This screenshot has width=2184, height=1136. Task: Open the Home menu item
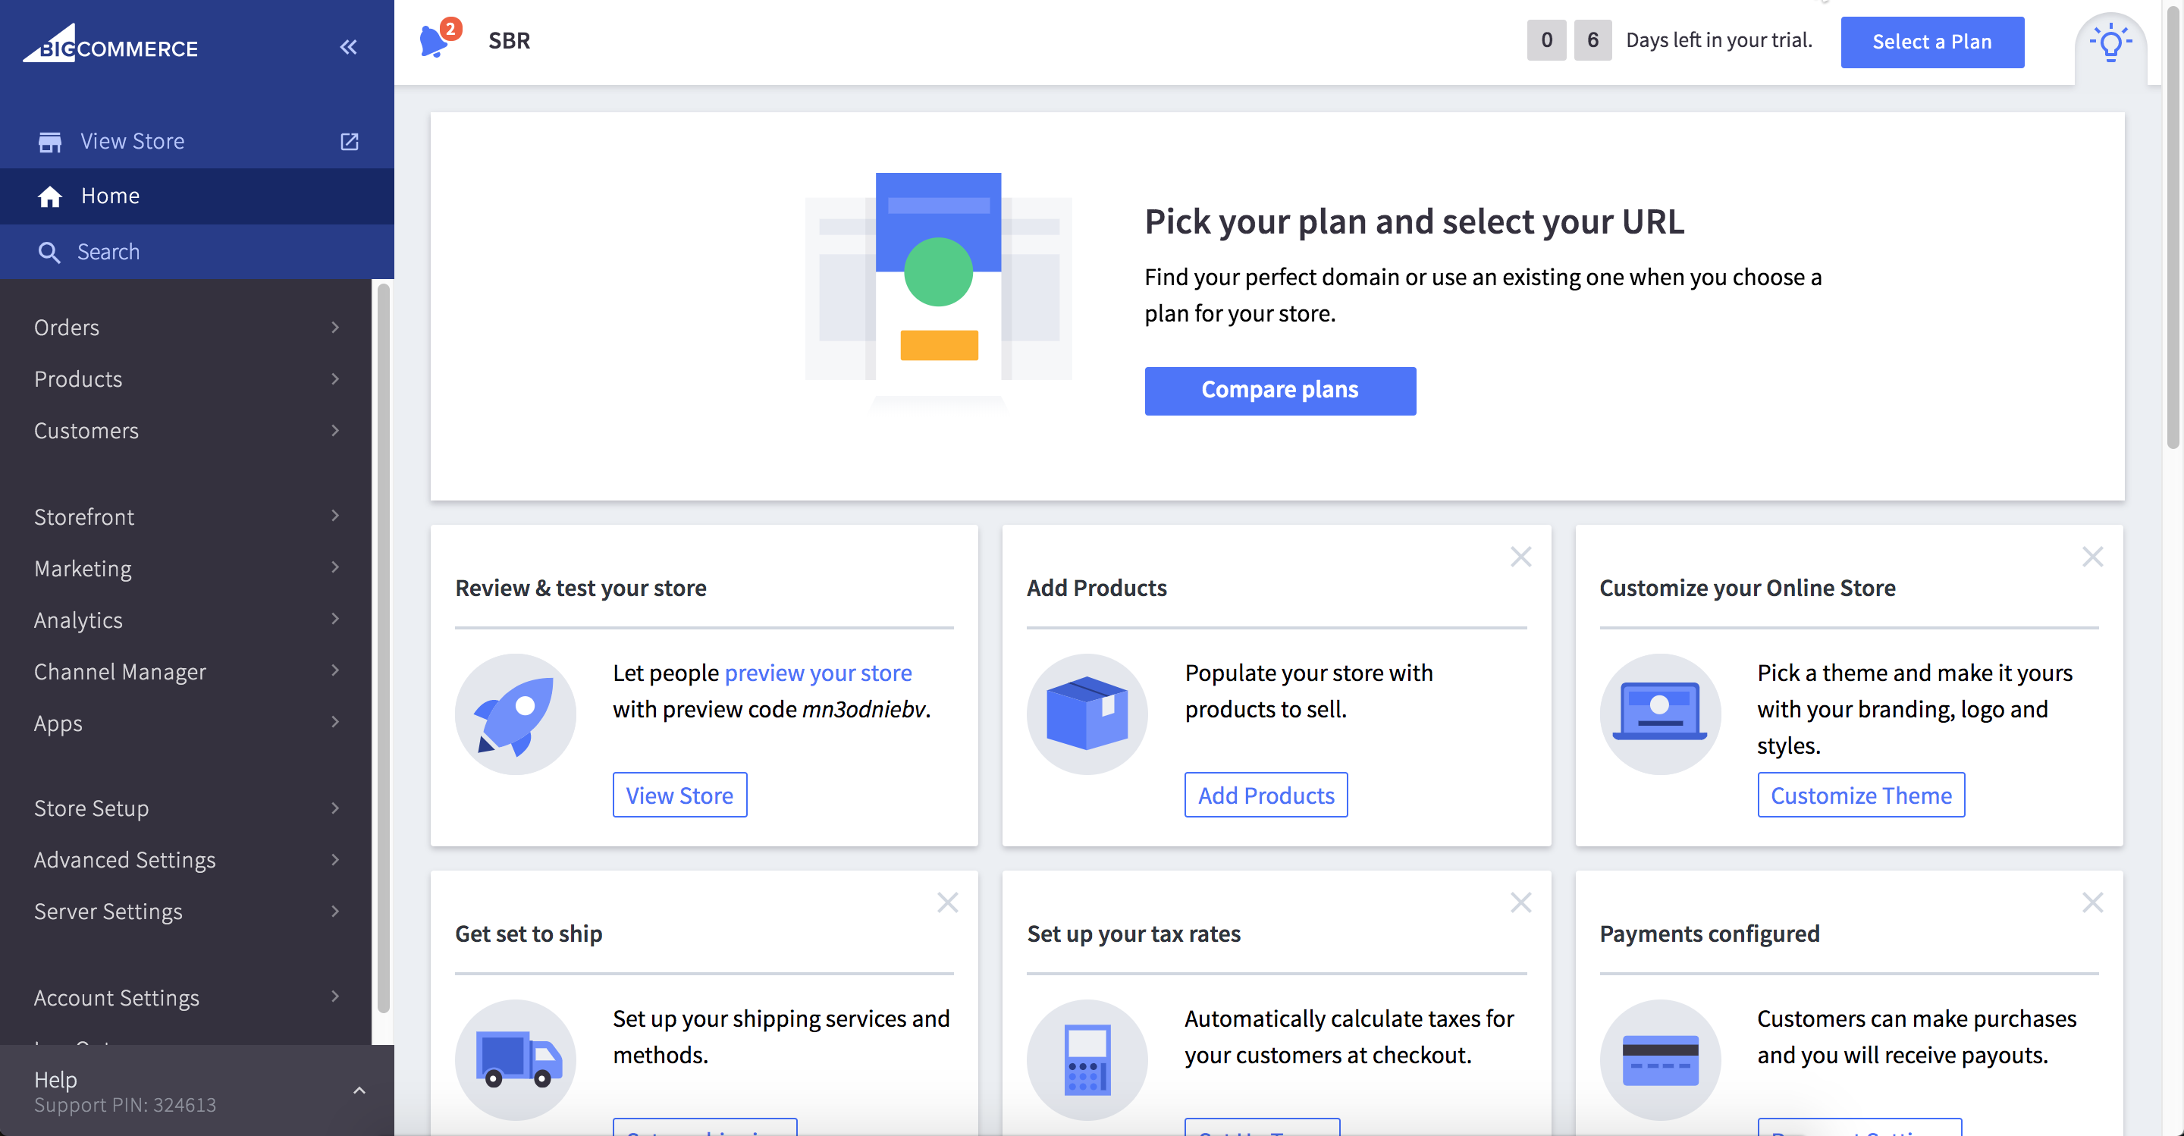[x=196, y=196]
